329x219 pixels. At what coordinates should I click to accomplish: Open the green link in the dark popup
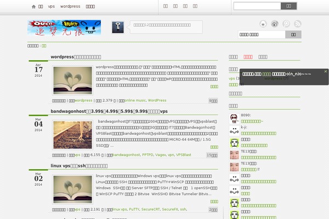[x=266, y=74]
